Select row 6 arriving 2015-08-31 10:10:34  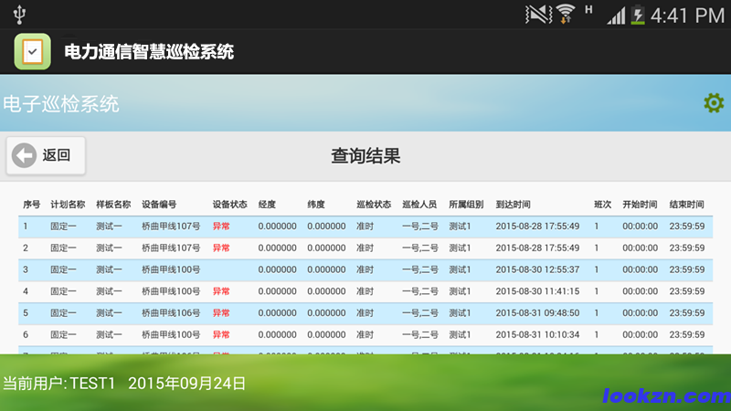(x=365, y=335)
